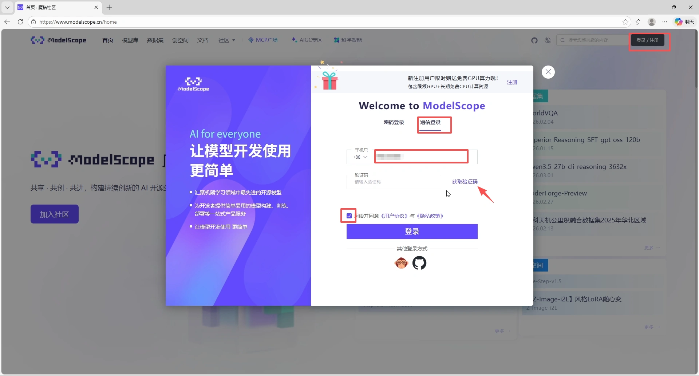Open 模型库 in the navigation bar
This screenshot has height=376, width=699.
[x=130, y=40]
